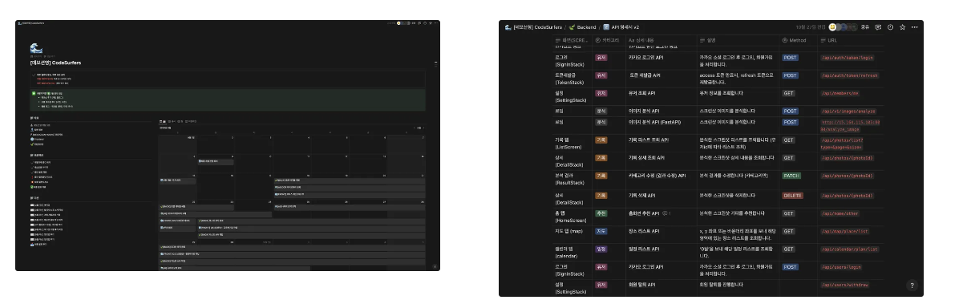Click the POST tag in the /api/users/login row
Screen dimensions: 967x308
pyautogui.click(x=790, y=266)
